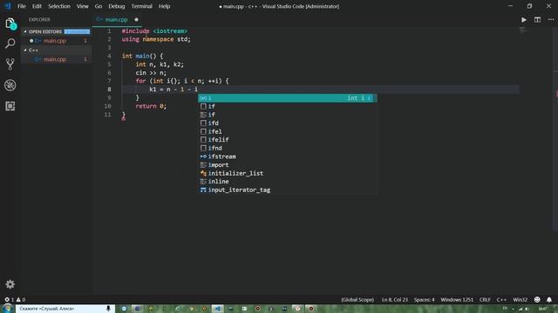Click CRLF end-of-line status item
Viewport: 558px width, 313px height.
tap(485, 299)
